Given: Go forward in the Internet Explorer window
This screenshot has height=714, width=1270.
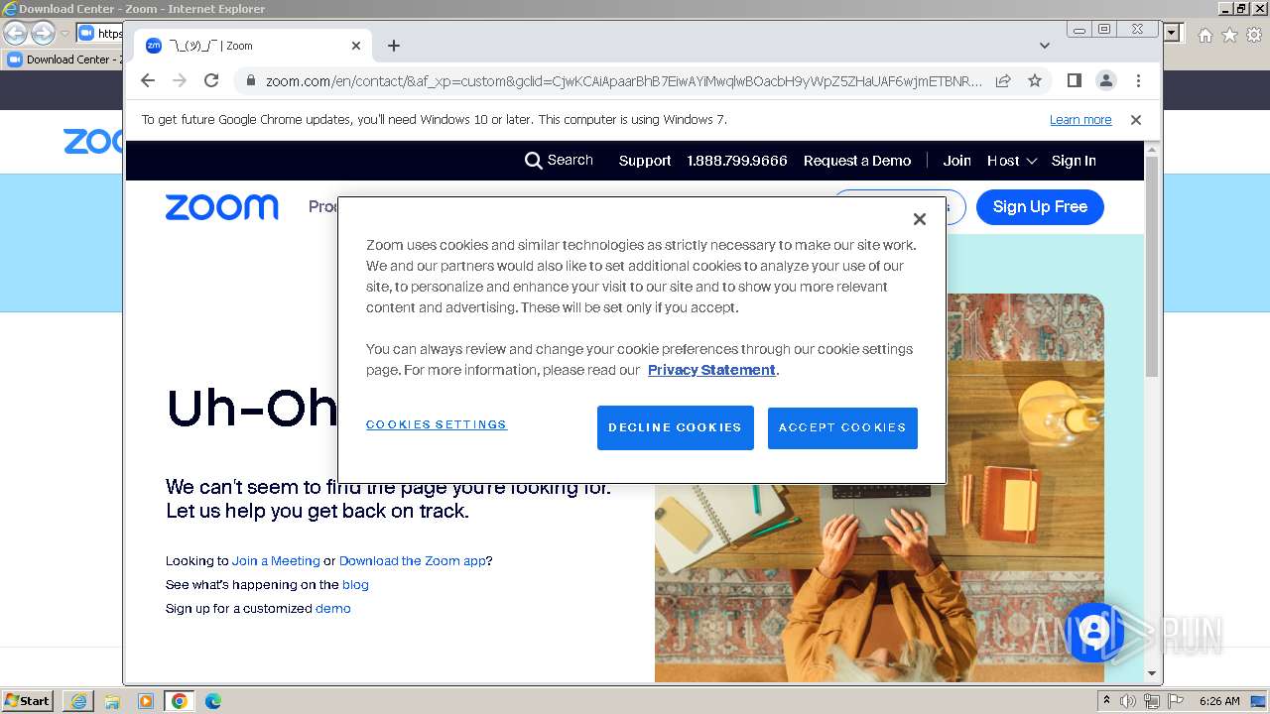Looking at the screenshot, I should 43,33.
